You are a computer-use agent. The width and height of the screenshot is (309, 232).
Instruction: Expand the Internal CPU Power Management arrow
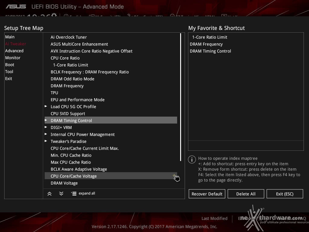pyautogui.click(x=46, y=134)
